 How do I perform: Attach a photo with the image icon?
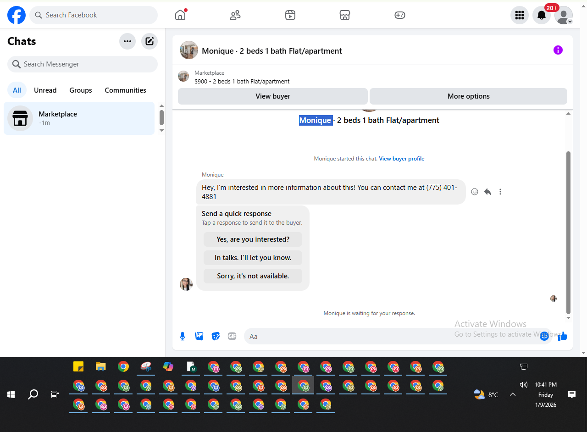coord(199,336)
